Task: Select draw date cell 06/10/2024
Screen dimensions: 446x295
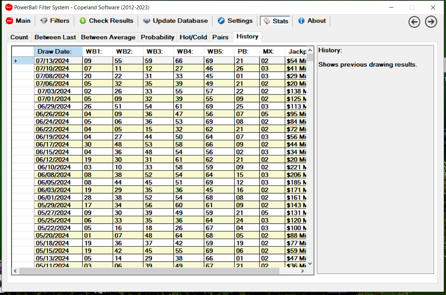Action: tap(58, 167)
